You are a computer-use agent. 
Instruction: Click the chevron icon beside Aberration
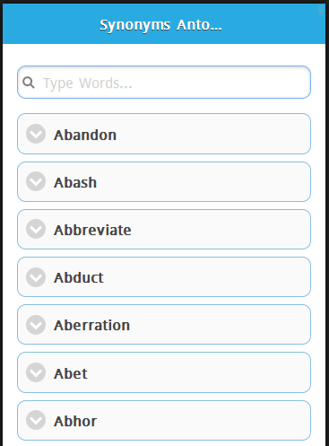(36, 325)
